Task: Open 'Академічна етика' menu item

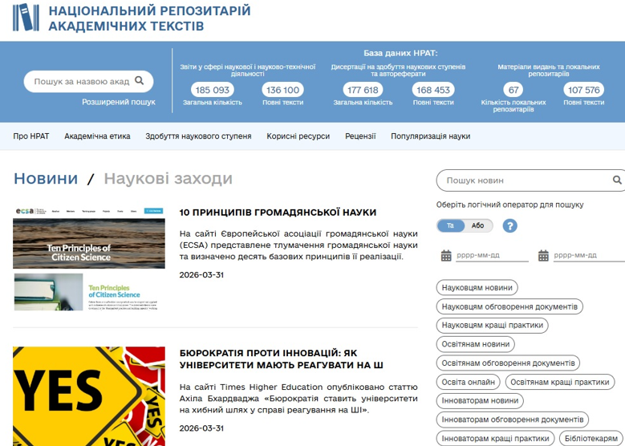Action: pos(97,136)
